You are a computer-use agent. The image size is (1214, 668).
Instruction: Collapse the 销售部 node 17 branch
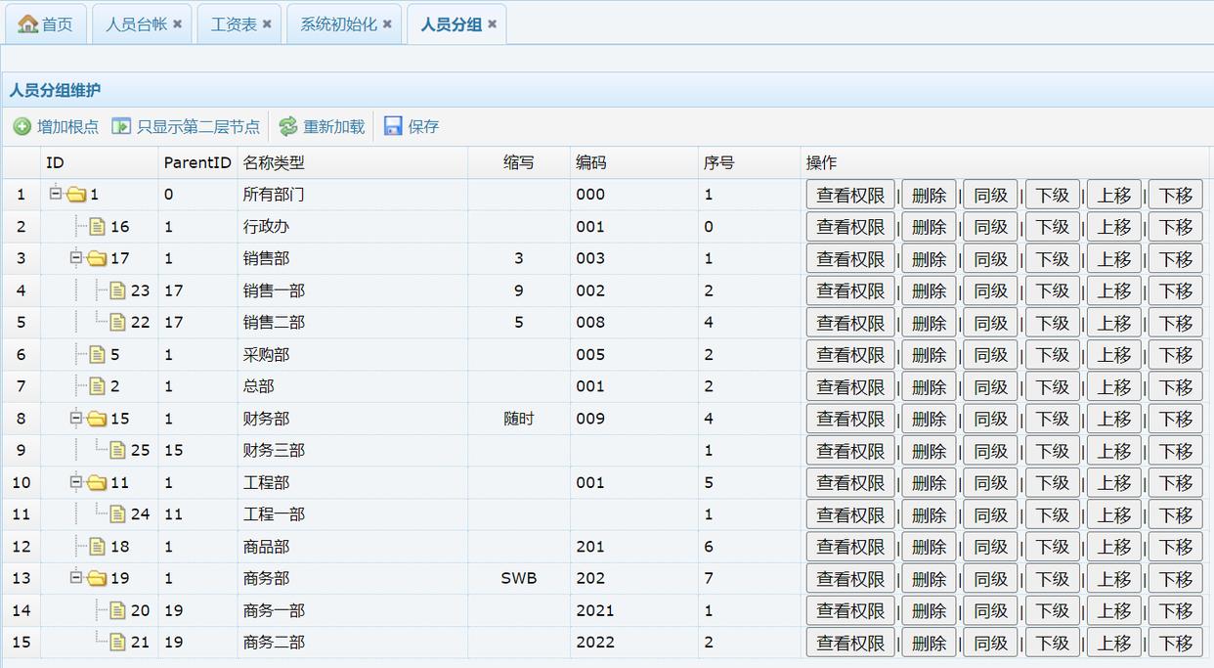tap(76, 258)
